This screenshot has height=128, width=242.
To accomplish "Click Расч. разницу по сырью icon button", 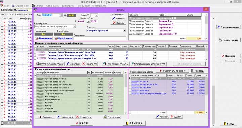I will tap(116, 64).
